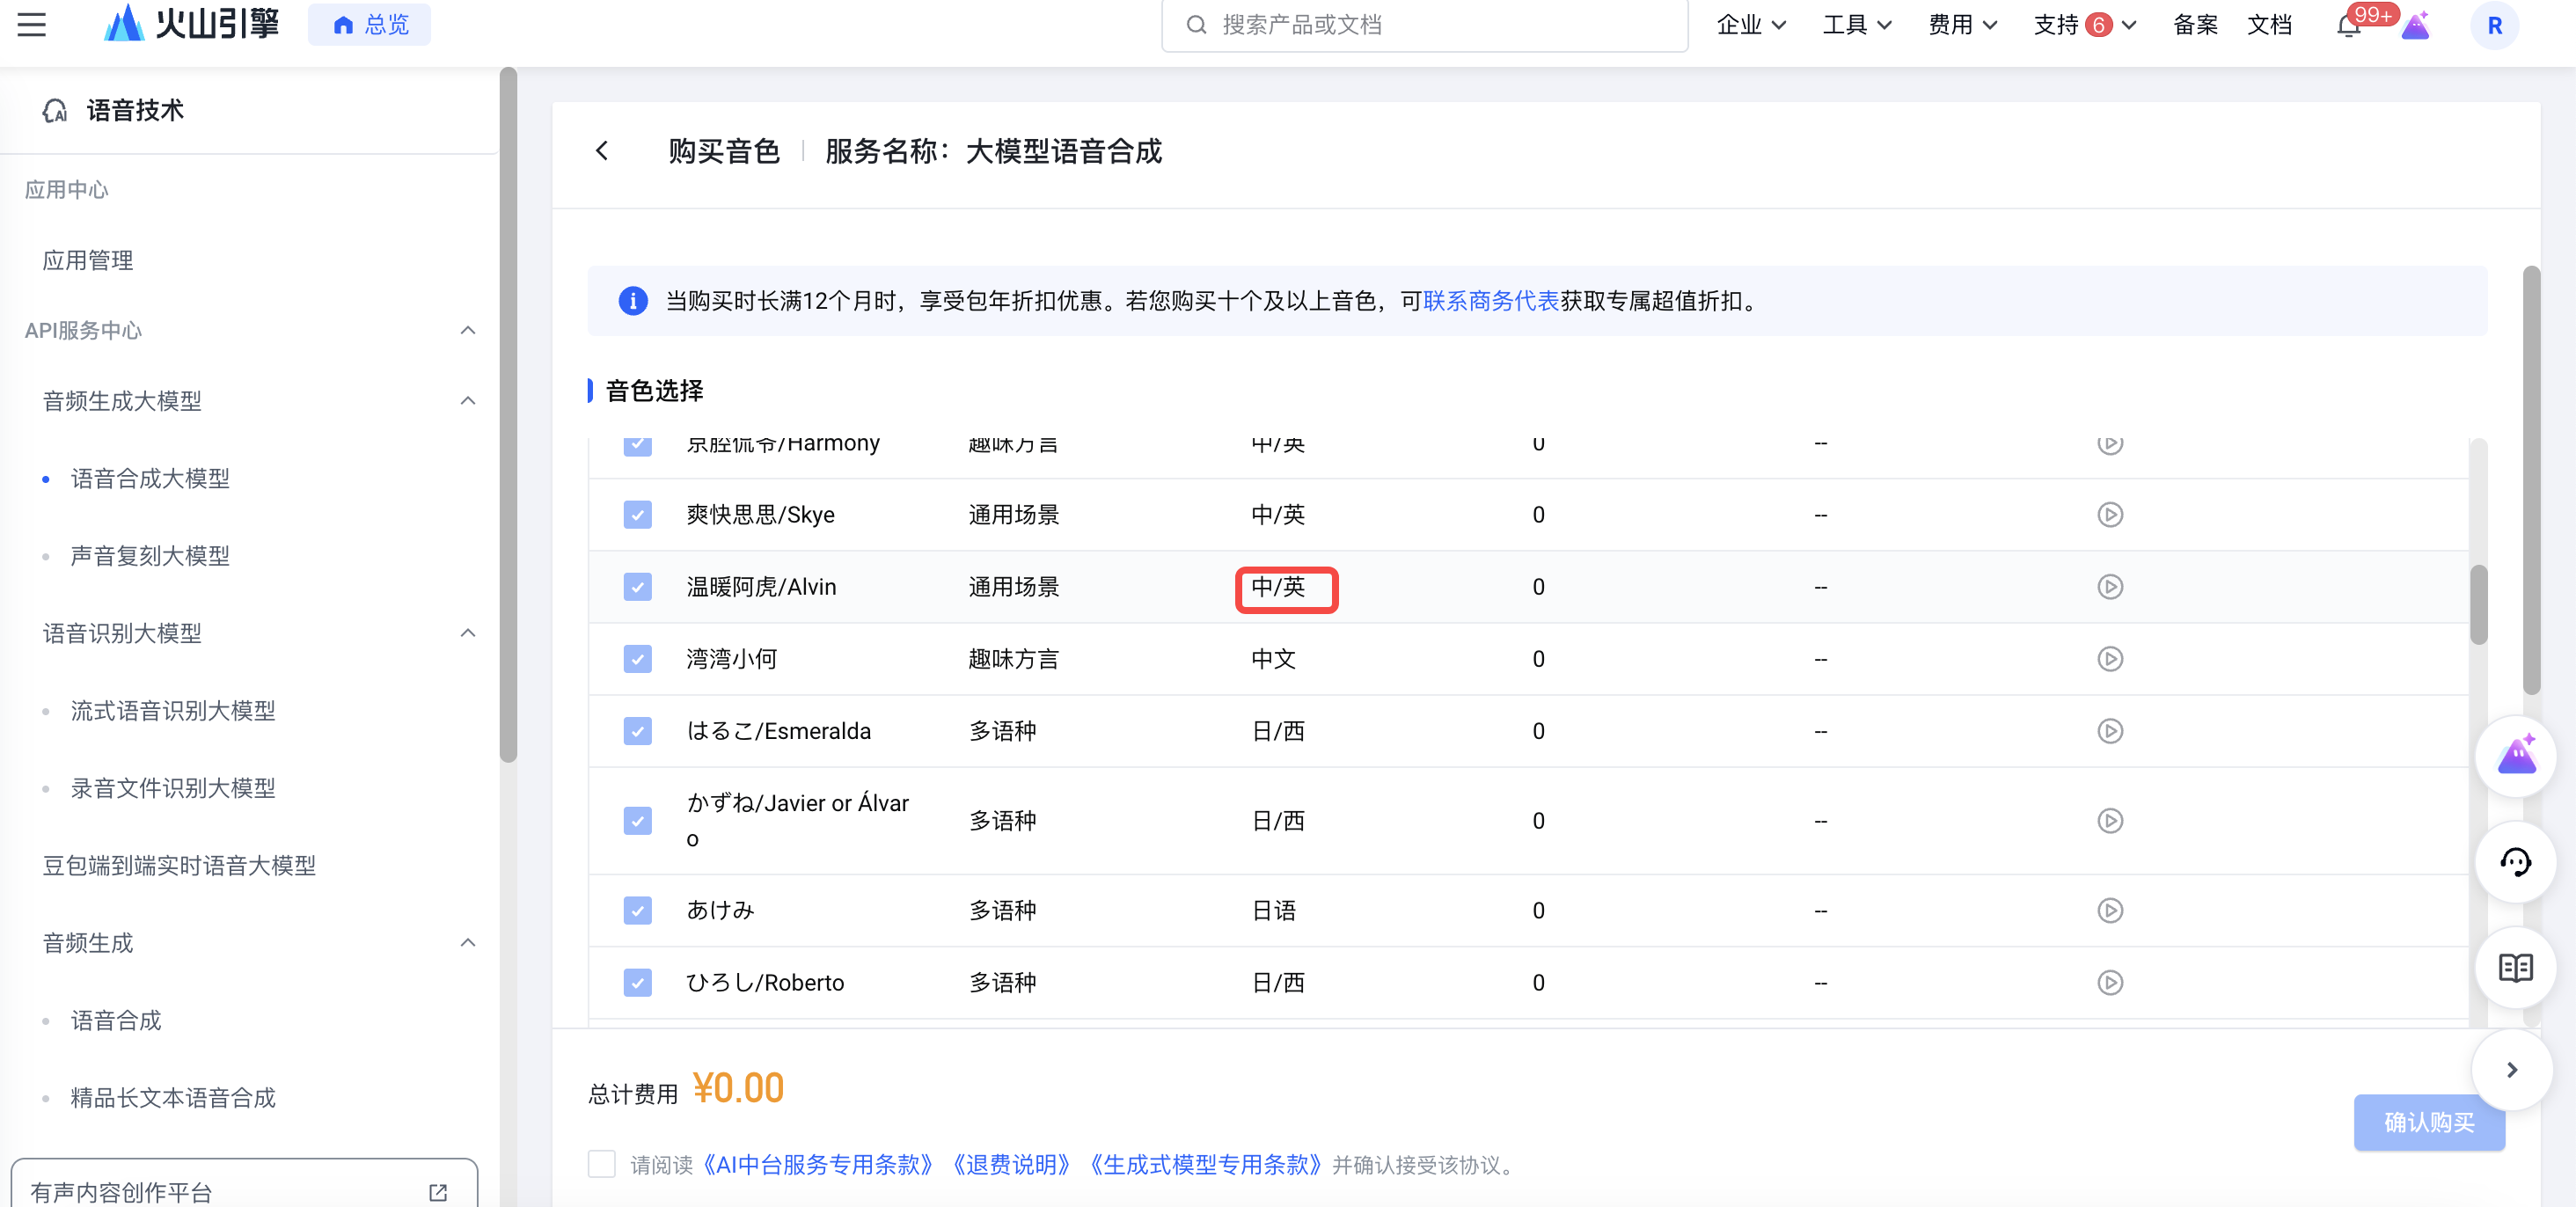
Task: Click the 语音技术 headset icon
Action: click(55, 110)
